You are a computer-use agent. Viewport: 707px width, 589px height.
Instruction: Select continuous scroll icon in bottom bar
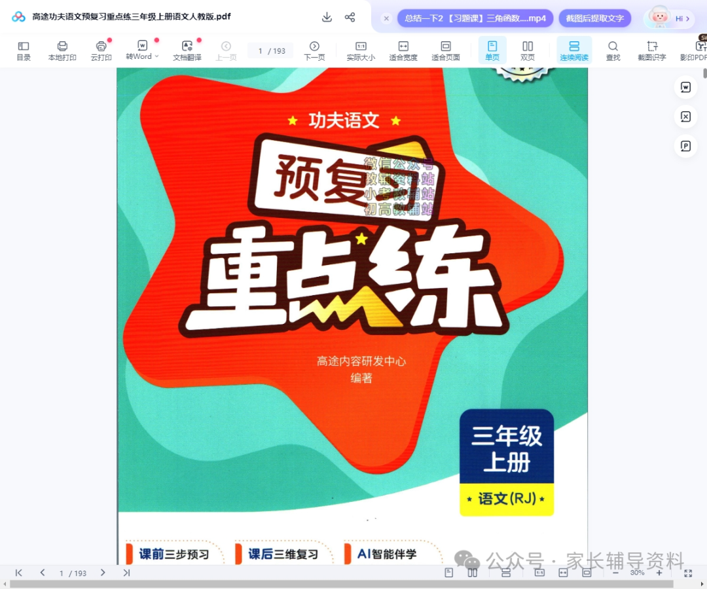[506, 573]
